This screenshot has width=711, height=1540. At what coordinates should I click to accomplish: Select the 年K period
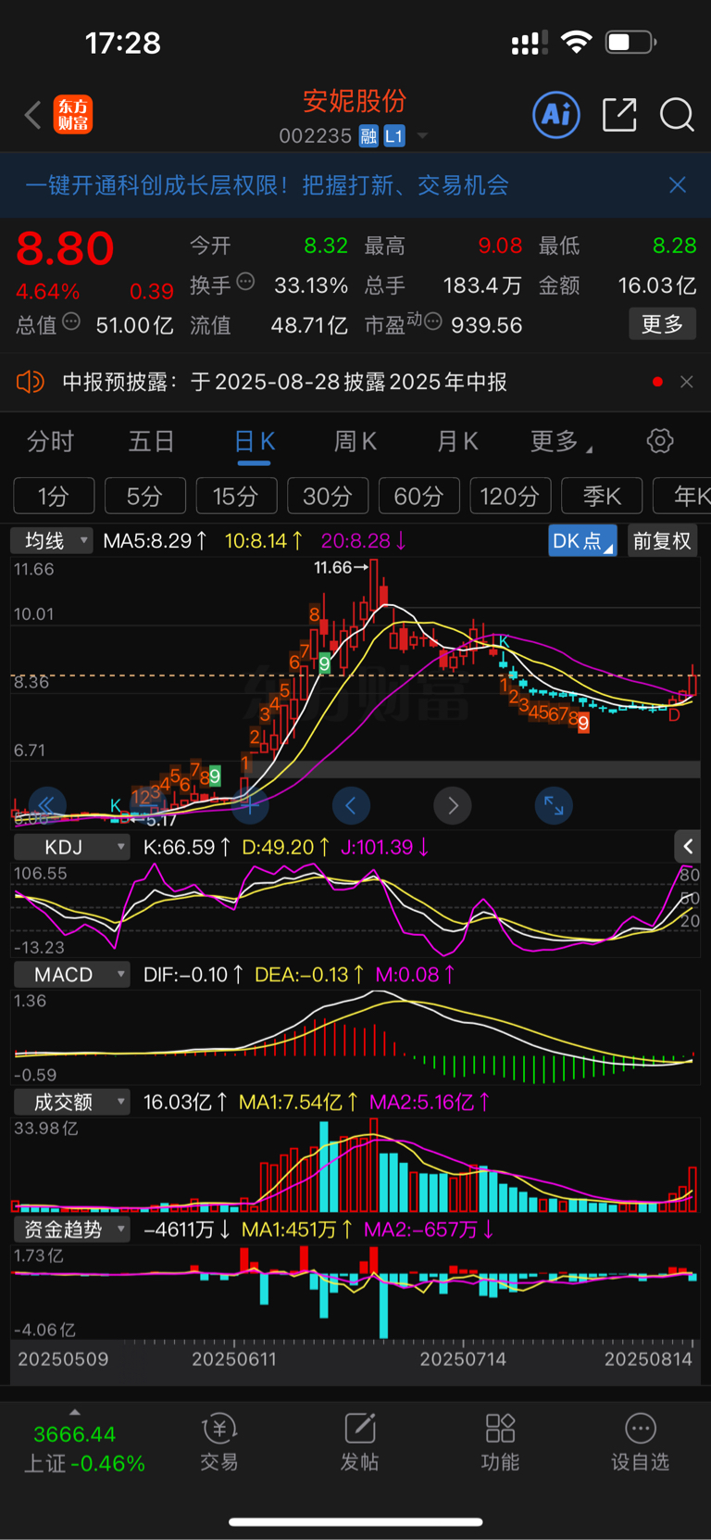(682, 497)
